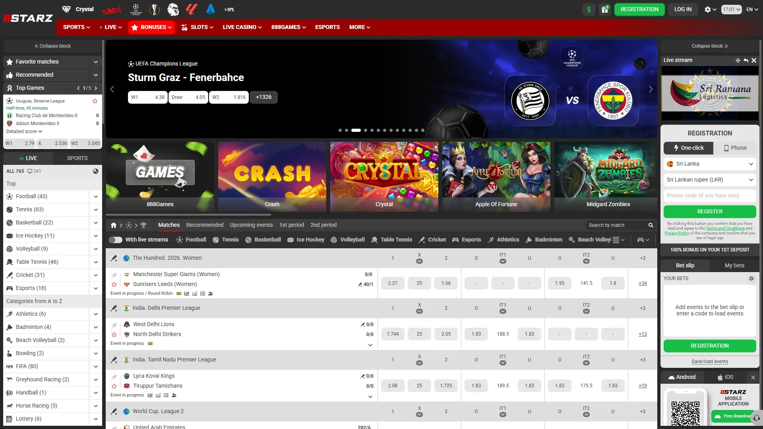
Task: Expand Detailed score in Top Games
Action: tap(24, 131)
